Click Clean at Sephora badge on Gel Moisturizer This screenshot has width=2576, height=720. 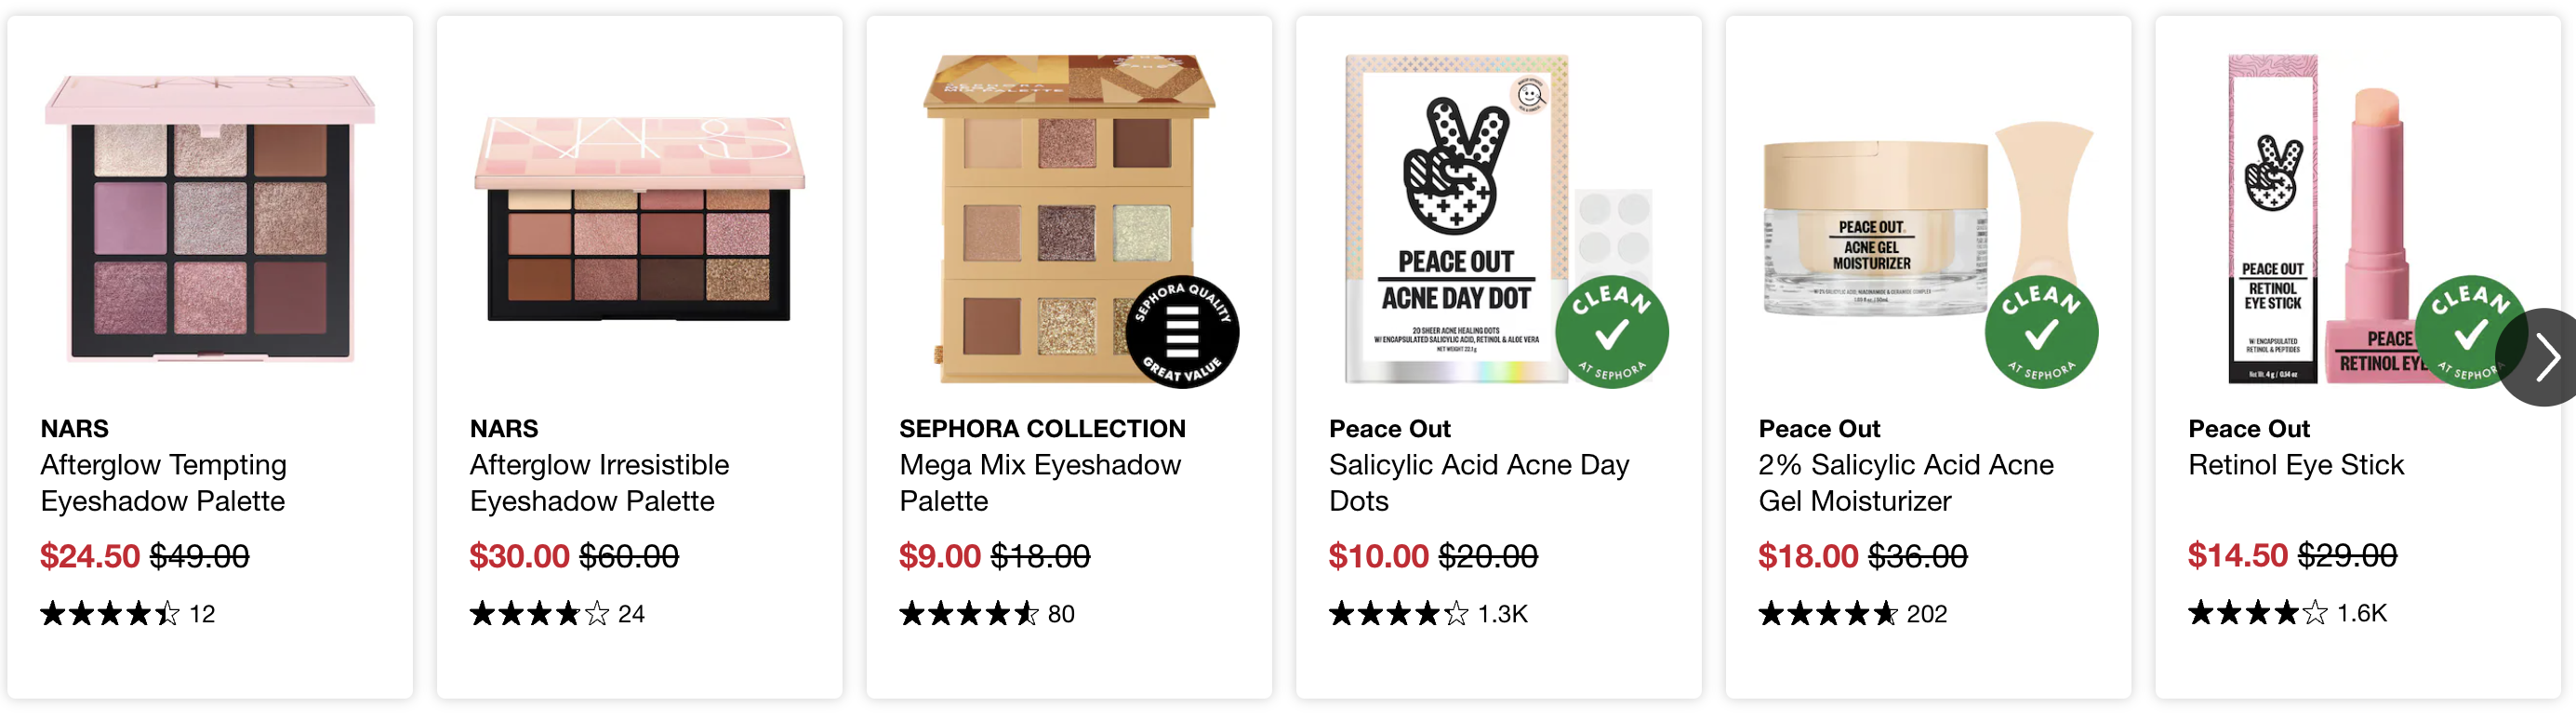coord(2041,331)
